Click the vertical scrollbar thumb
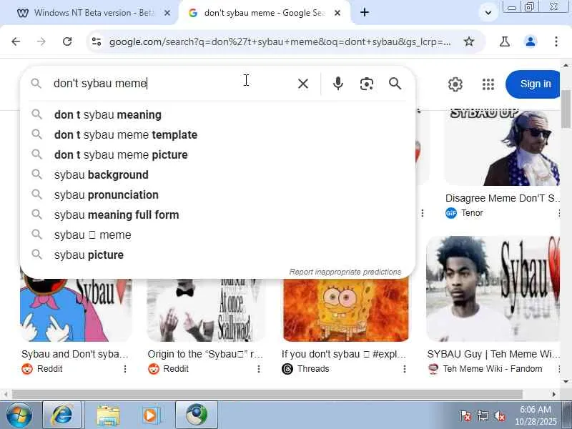Image resolution: width=572 pixels, height=429 pixels. [566, 109]
